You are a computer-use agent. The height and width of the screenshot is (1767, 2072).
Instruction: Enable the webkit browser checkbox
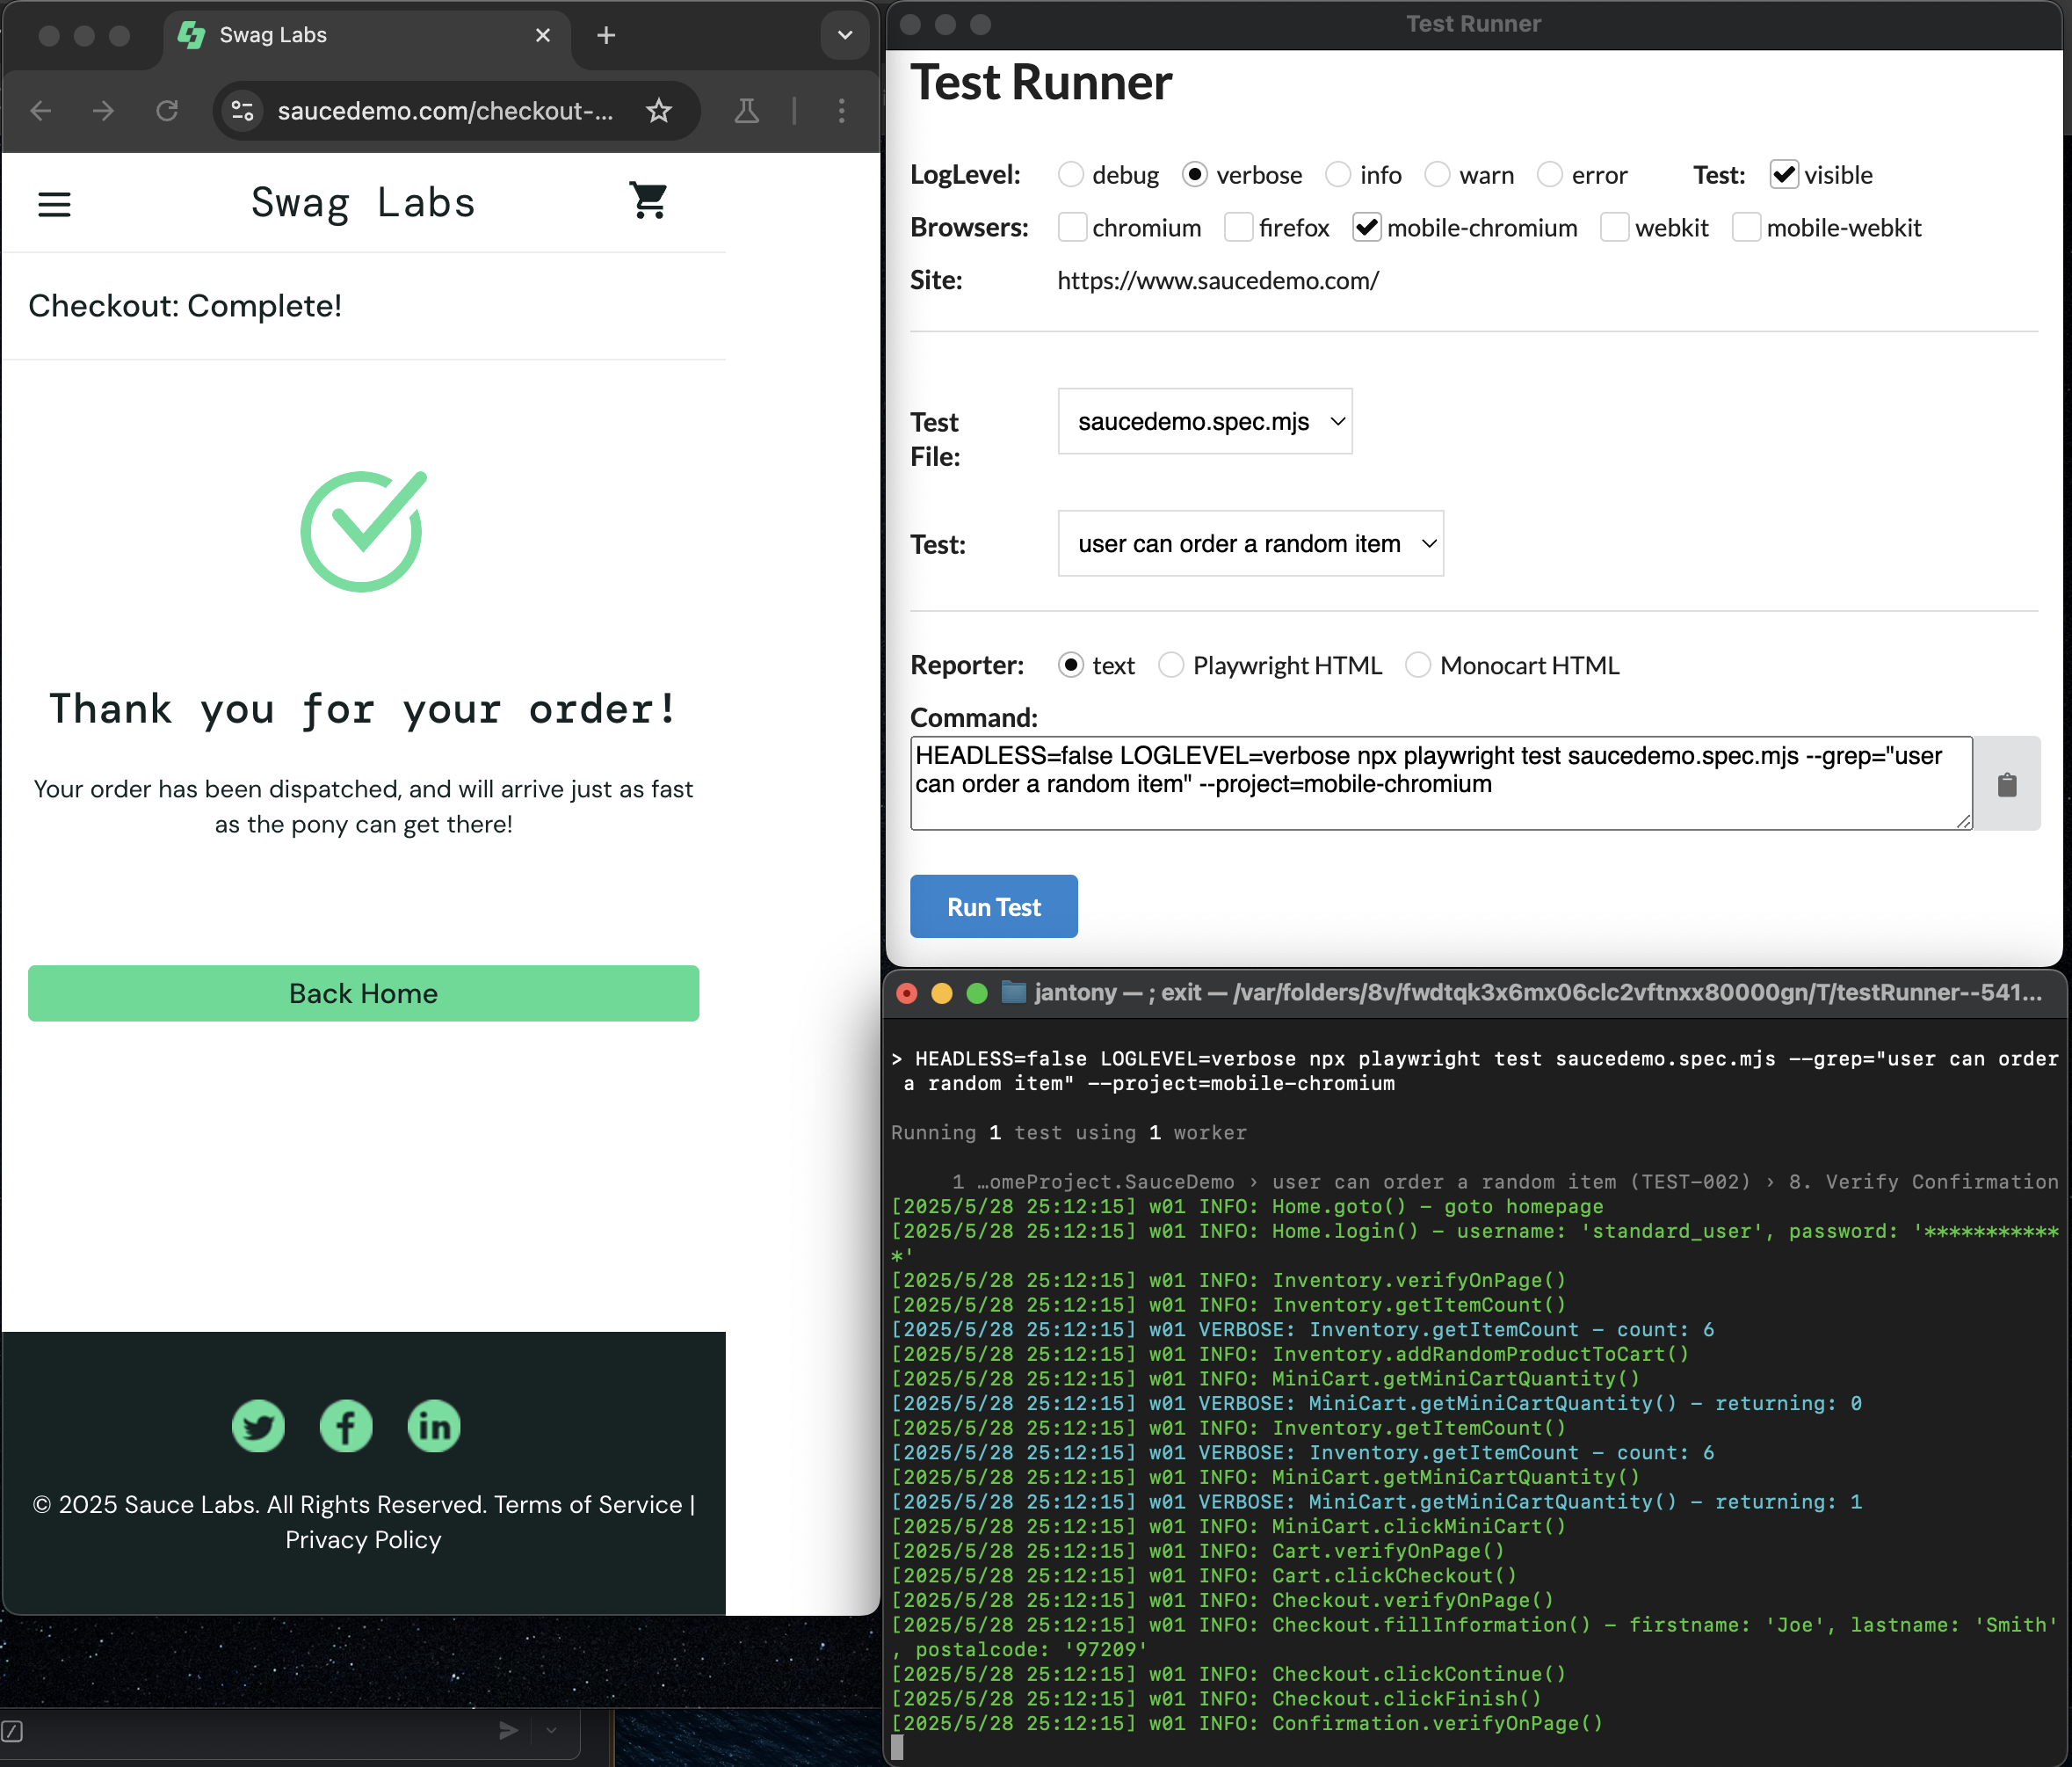tap(1615, 227)
